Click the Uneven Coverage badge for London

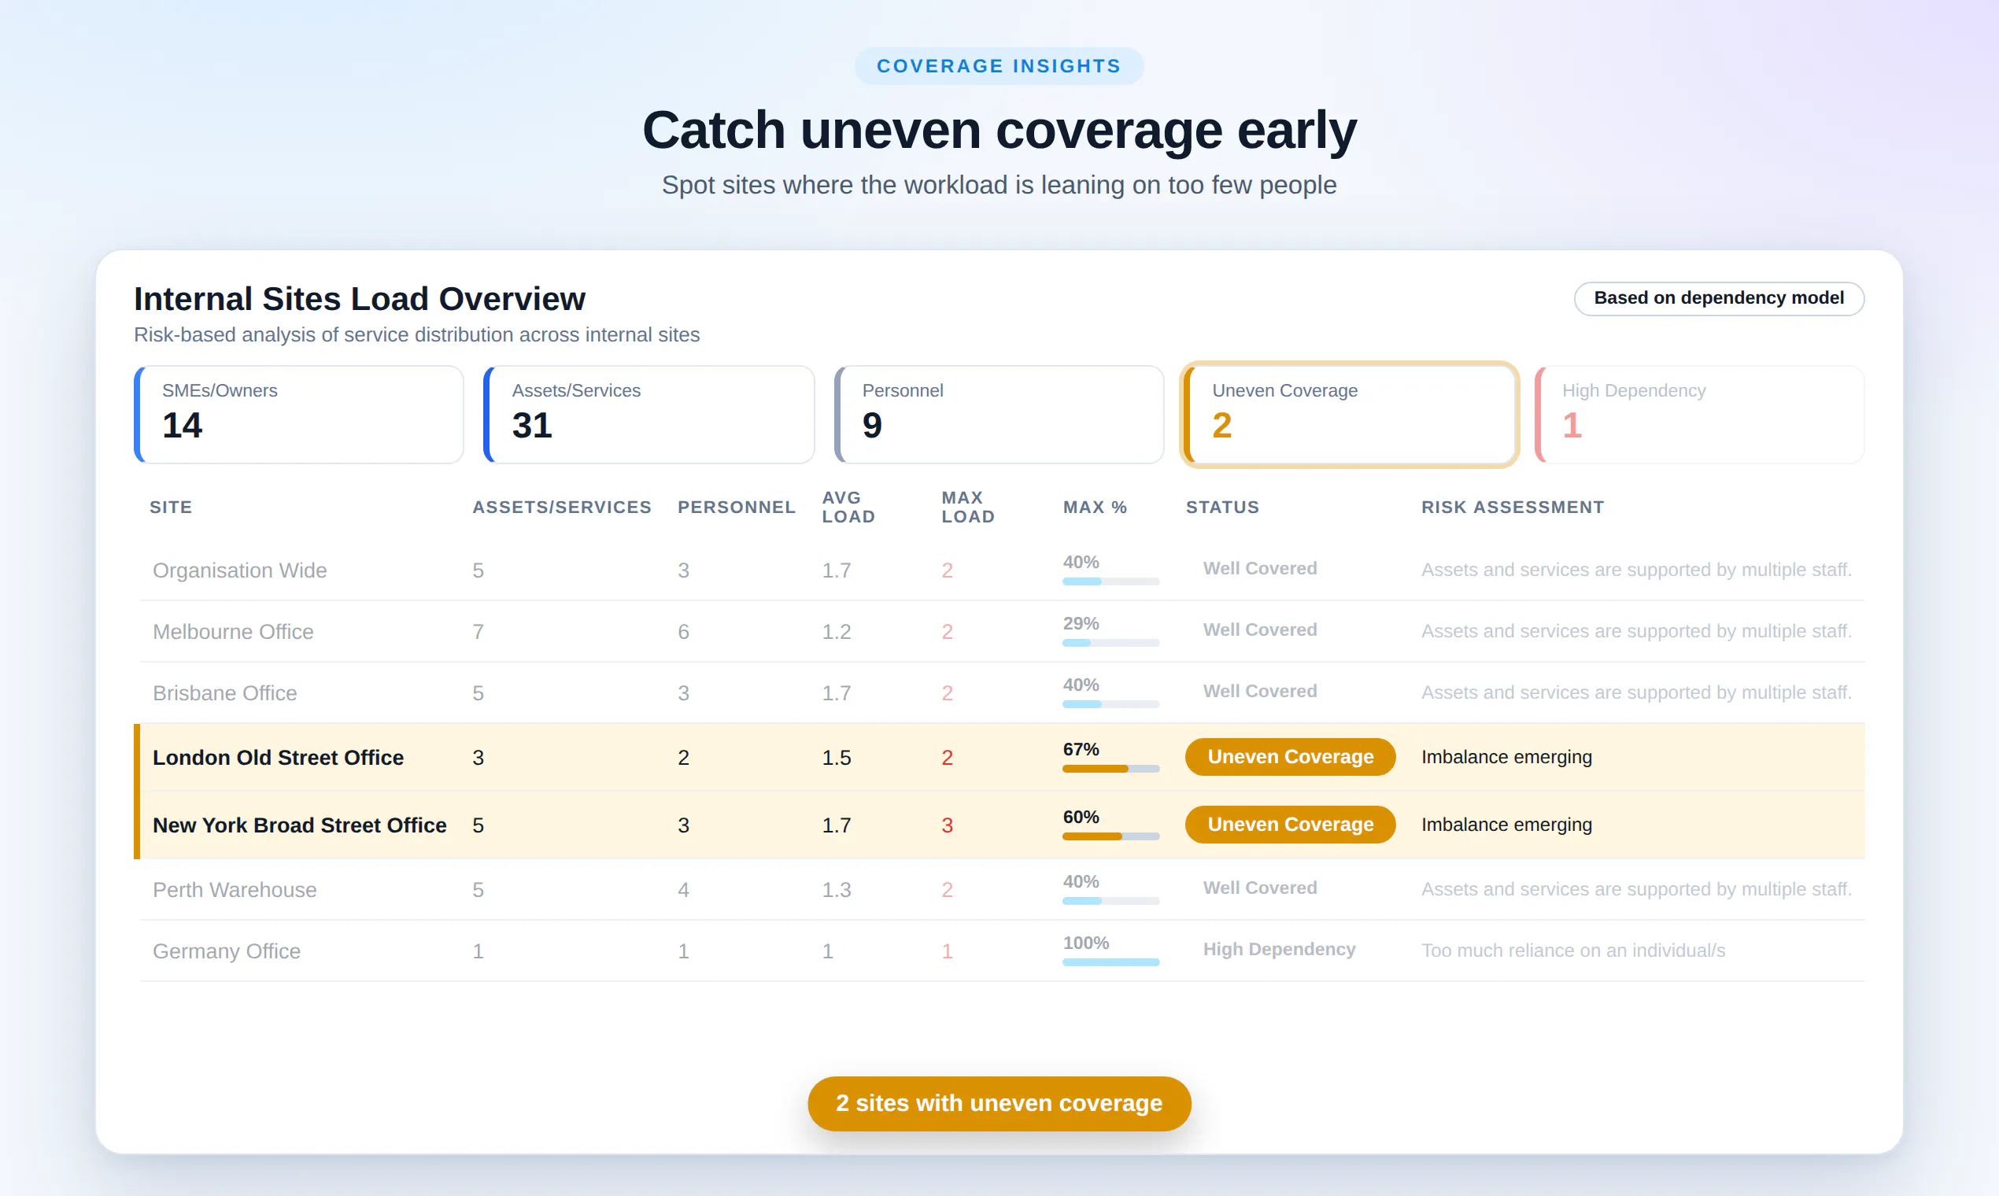[1290, 757]
